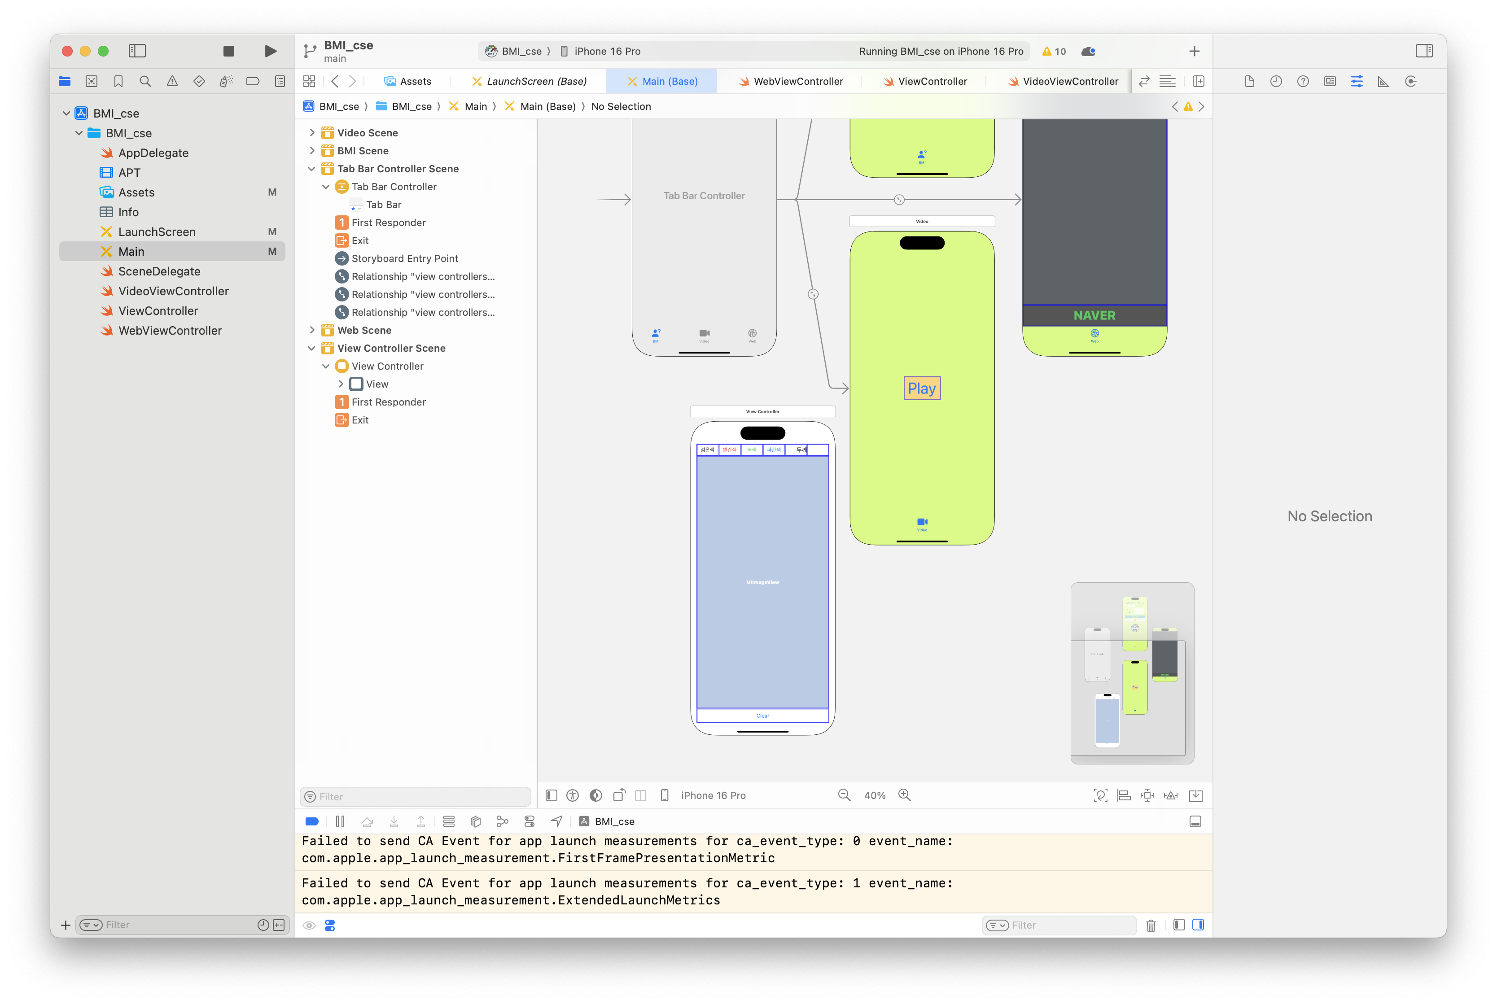
Task: Click the outline Filter field
Action: coord(416,797)
